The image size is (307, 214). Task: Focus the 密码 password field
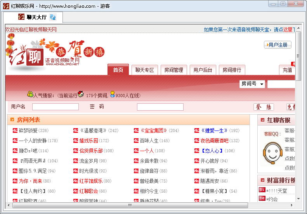tap(160, 107)
